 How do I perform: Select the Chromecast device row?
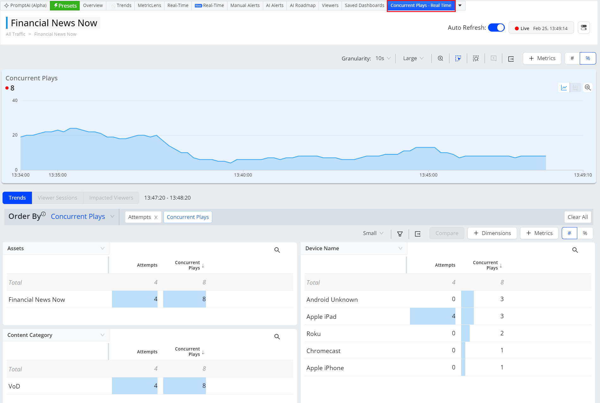point(448,350)
